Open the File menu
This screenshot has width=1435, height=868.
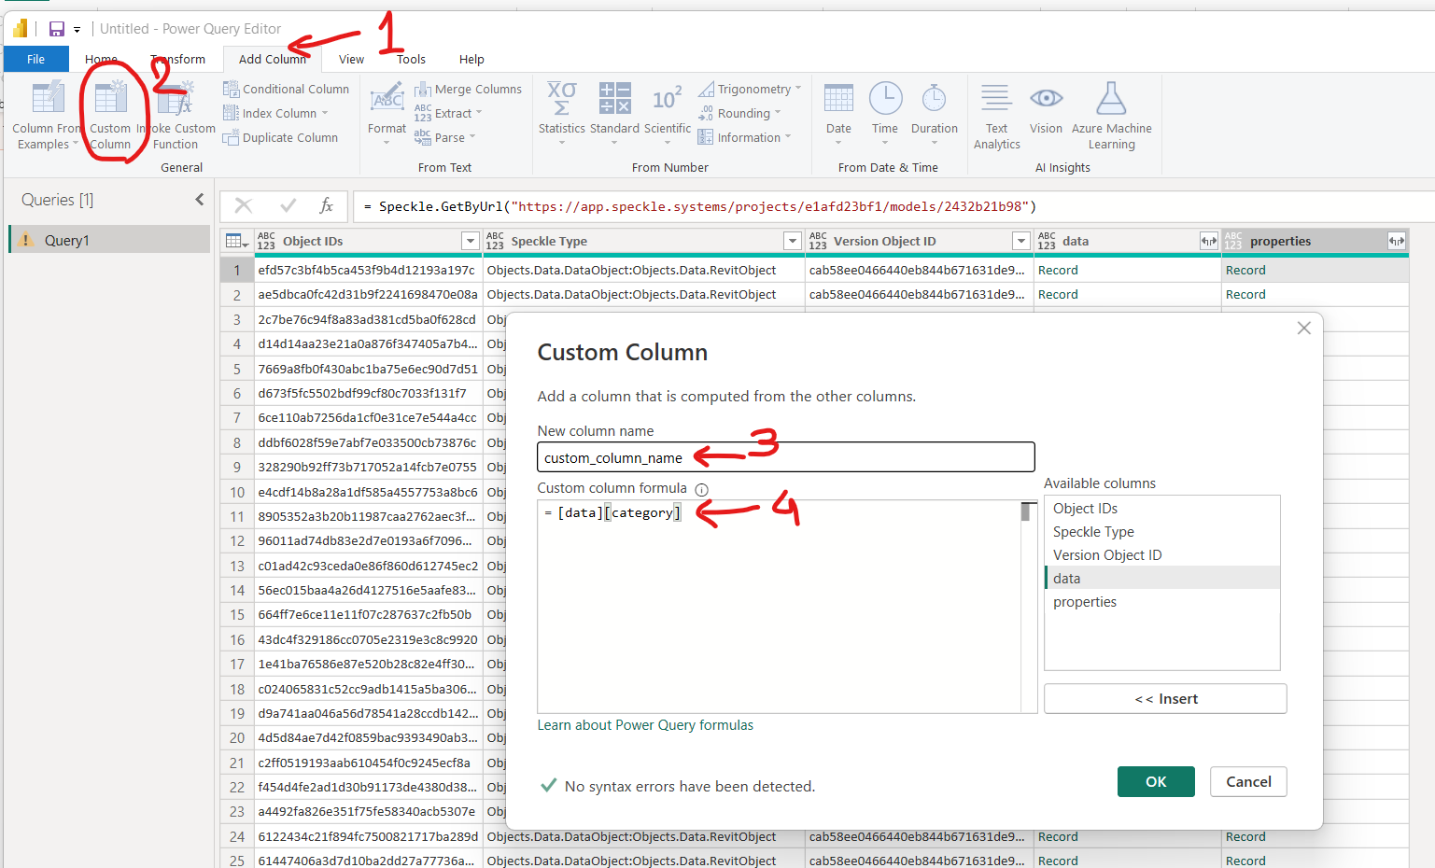[x=35, y=59]
